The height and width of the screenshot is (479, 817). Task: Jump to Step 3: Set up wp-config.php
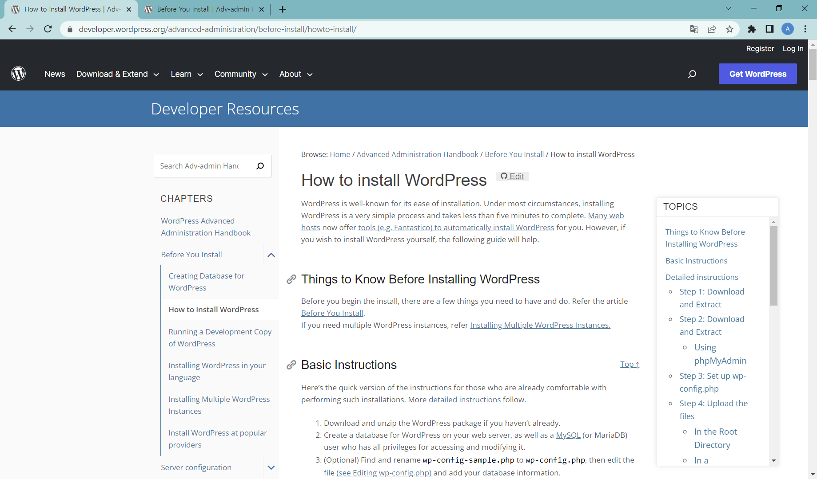pos(713,382)
